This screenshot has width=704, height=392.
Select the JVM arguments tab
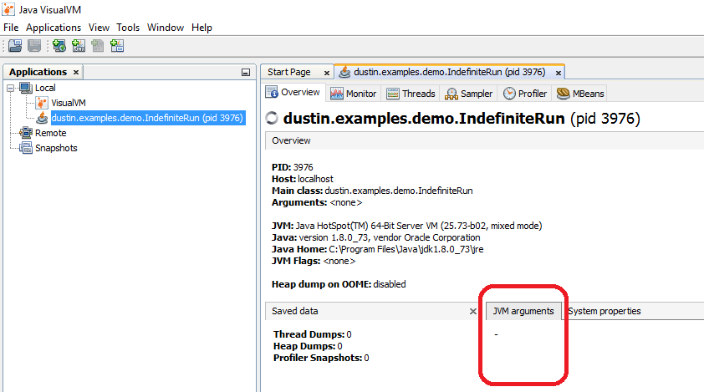pyautogui.click(x=523, y=311)
